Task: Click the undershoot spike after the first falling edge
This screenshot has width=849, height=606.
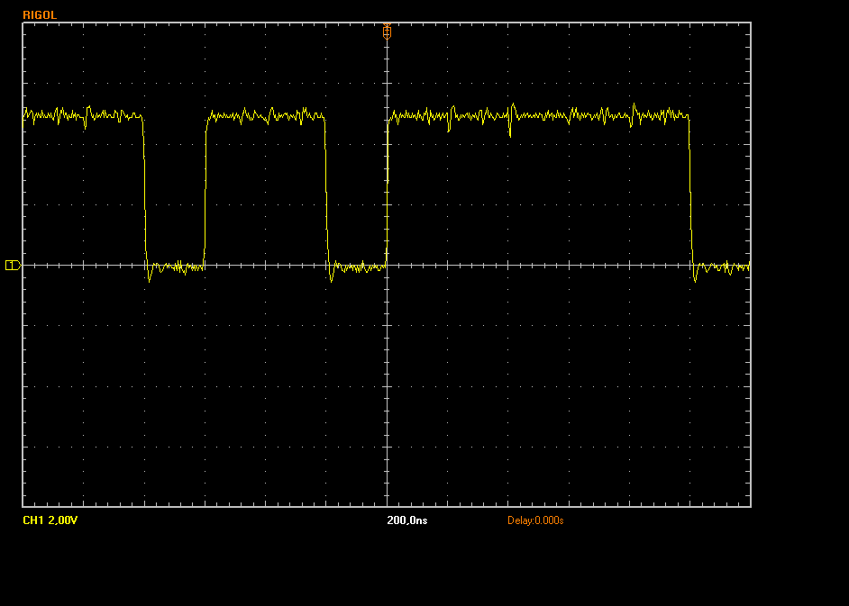Action: pos(150,279)
